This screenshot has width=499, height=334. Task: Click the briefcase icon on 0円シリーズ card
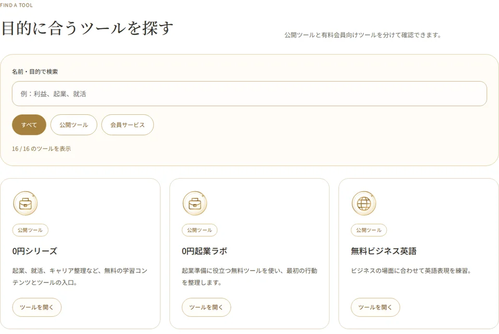coord(25,203)
